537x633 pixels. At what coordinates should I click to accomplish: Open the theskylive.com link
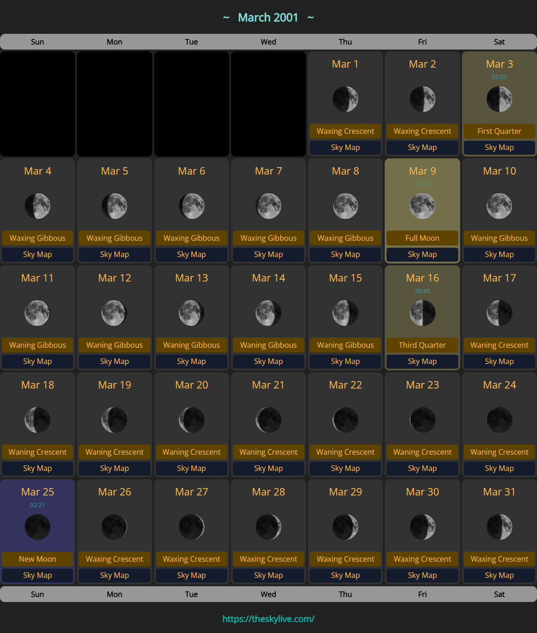[268, 619]
